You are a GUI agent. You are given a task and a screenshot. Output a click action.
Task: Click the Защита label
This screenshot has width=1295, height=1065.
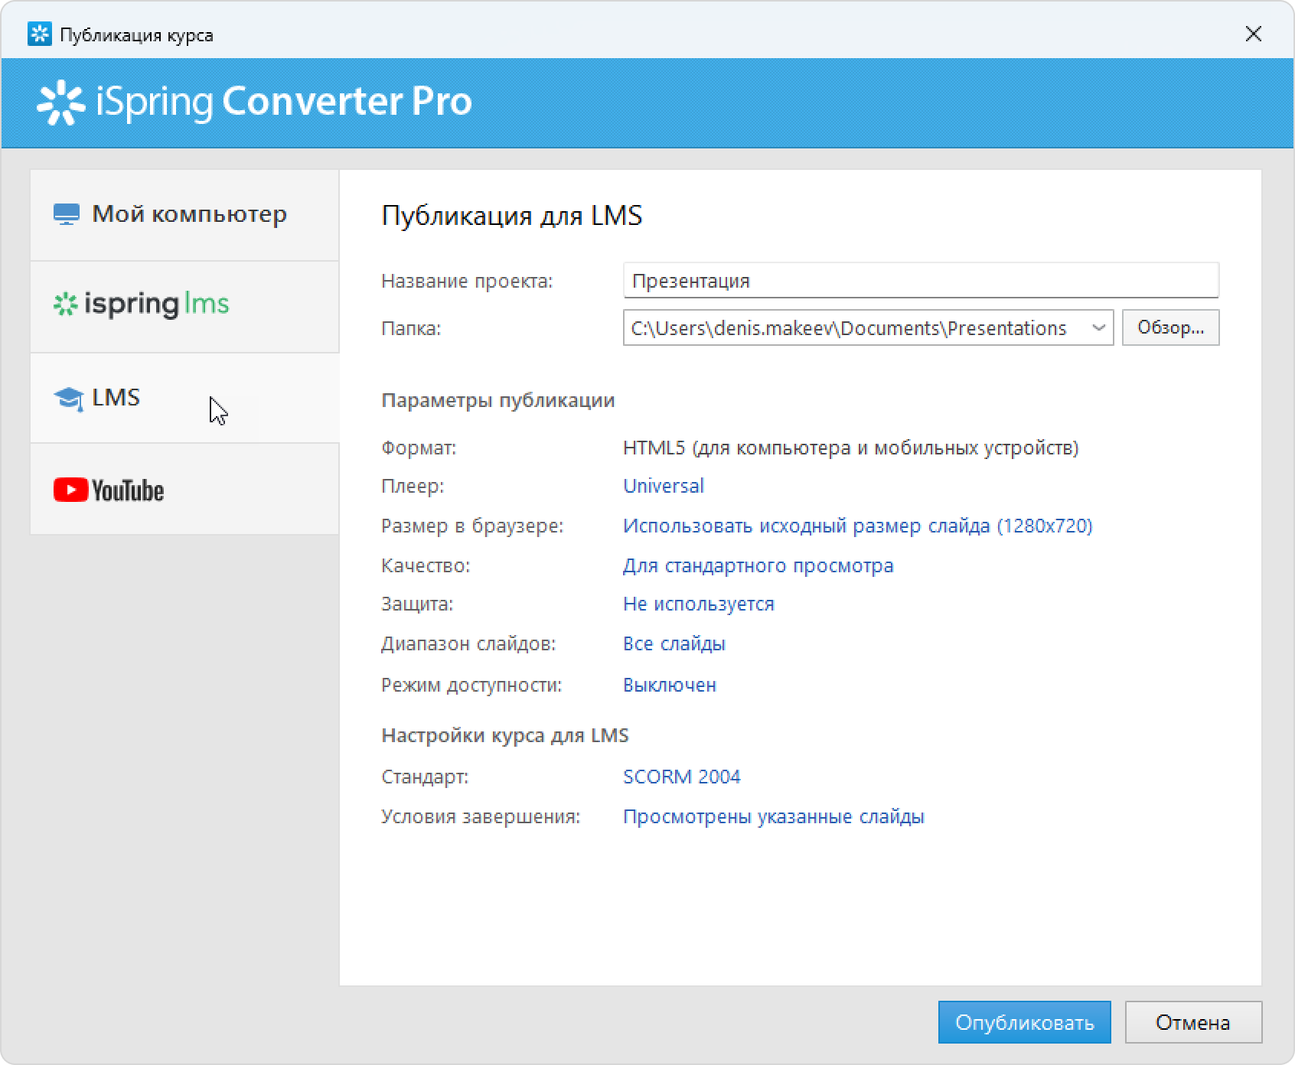click(x=417, y=604)
